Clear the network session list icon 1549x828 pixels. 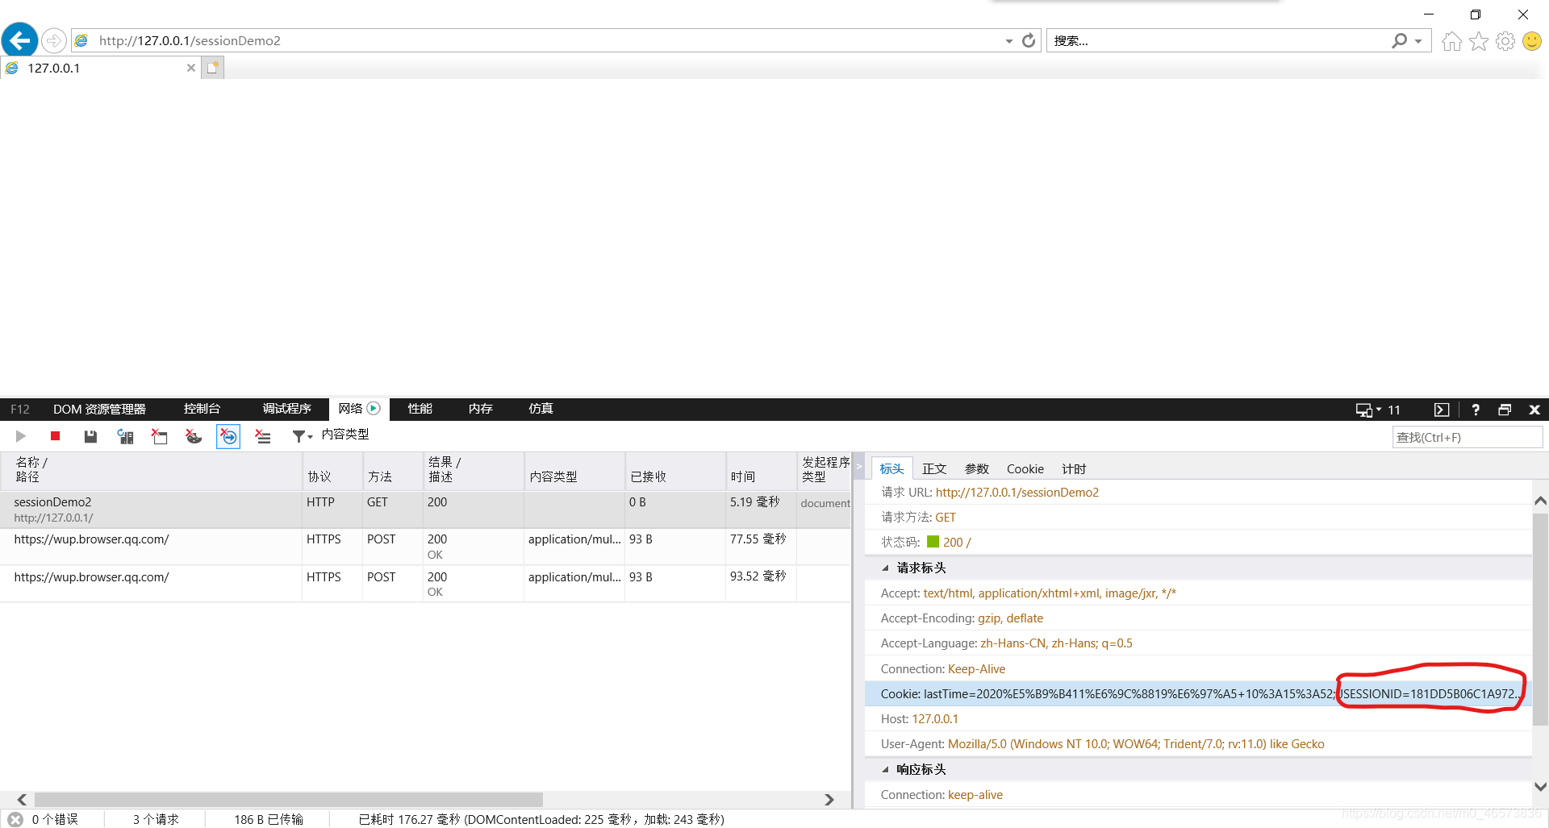click(x=263, y=436)
